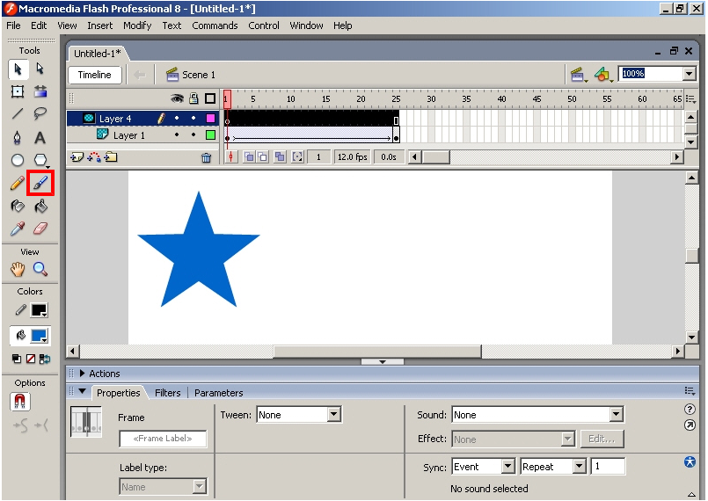Toggle outline square for Layer 4
The height and width of the screenshot is (501, 708).
tap(210, 119)
